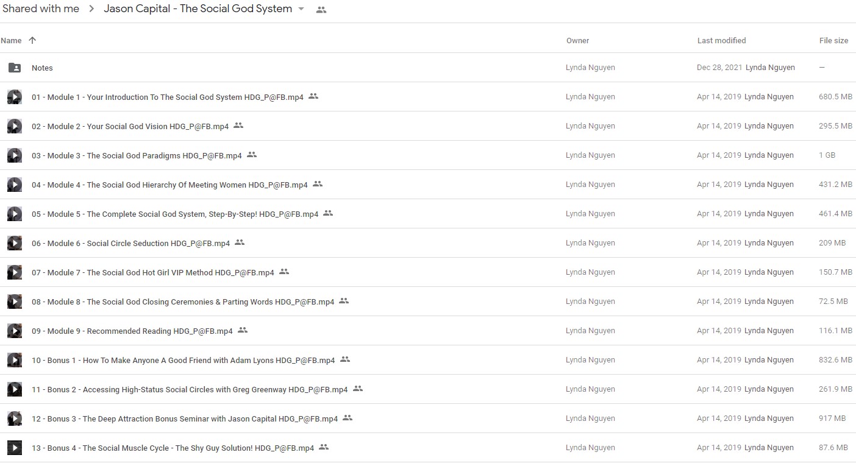
Task: Click video icon for 08 - Module 8
Action: click(x=15, y=302)
